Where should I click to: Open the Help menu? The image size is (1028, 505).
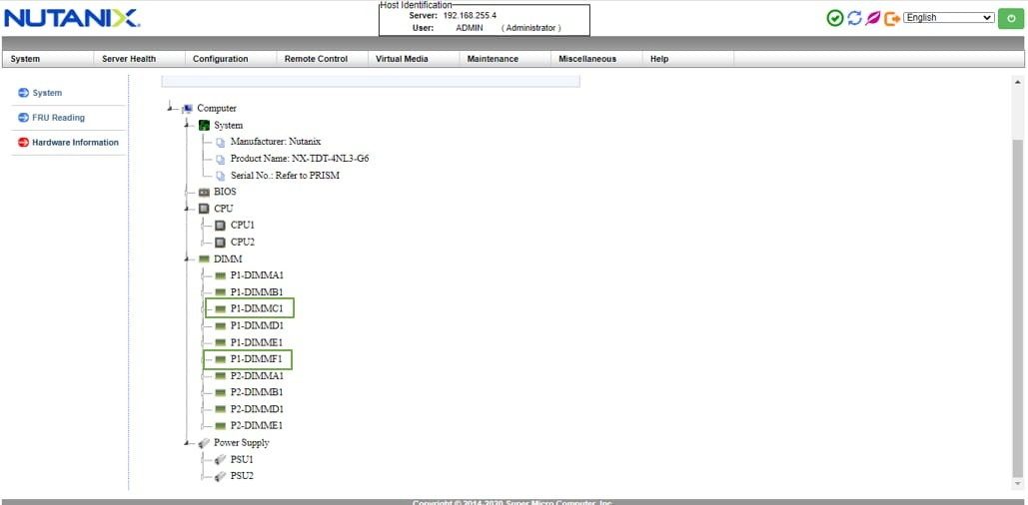[659, 59]
